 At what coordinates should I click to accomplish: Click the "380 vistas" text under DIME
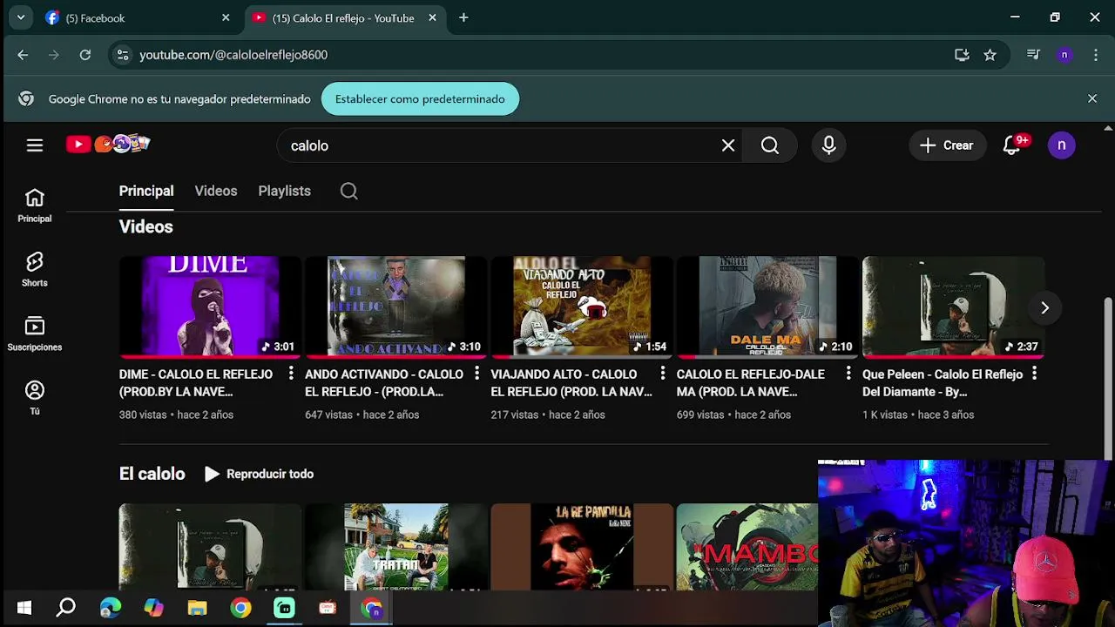click(143, 415)
